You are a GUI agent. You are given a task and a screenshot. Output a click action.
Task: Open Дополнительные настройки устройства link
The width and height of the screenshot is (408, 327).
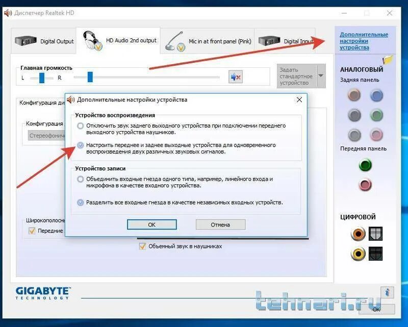[364, 41]
